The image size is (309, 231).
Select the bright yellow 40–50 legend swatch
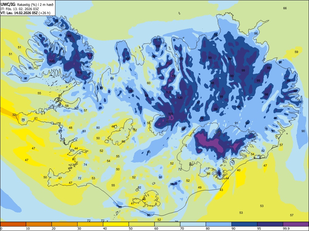click(x=116, y=224)
